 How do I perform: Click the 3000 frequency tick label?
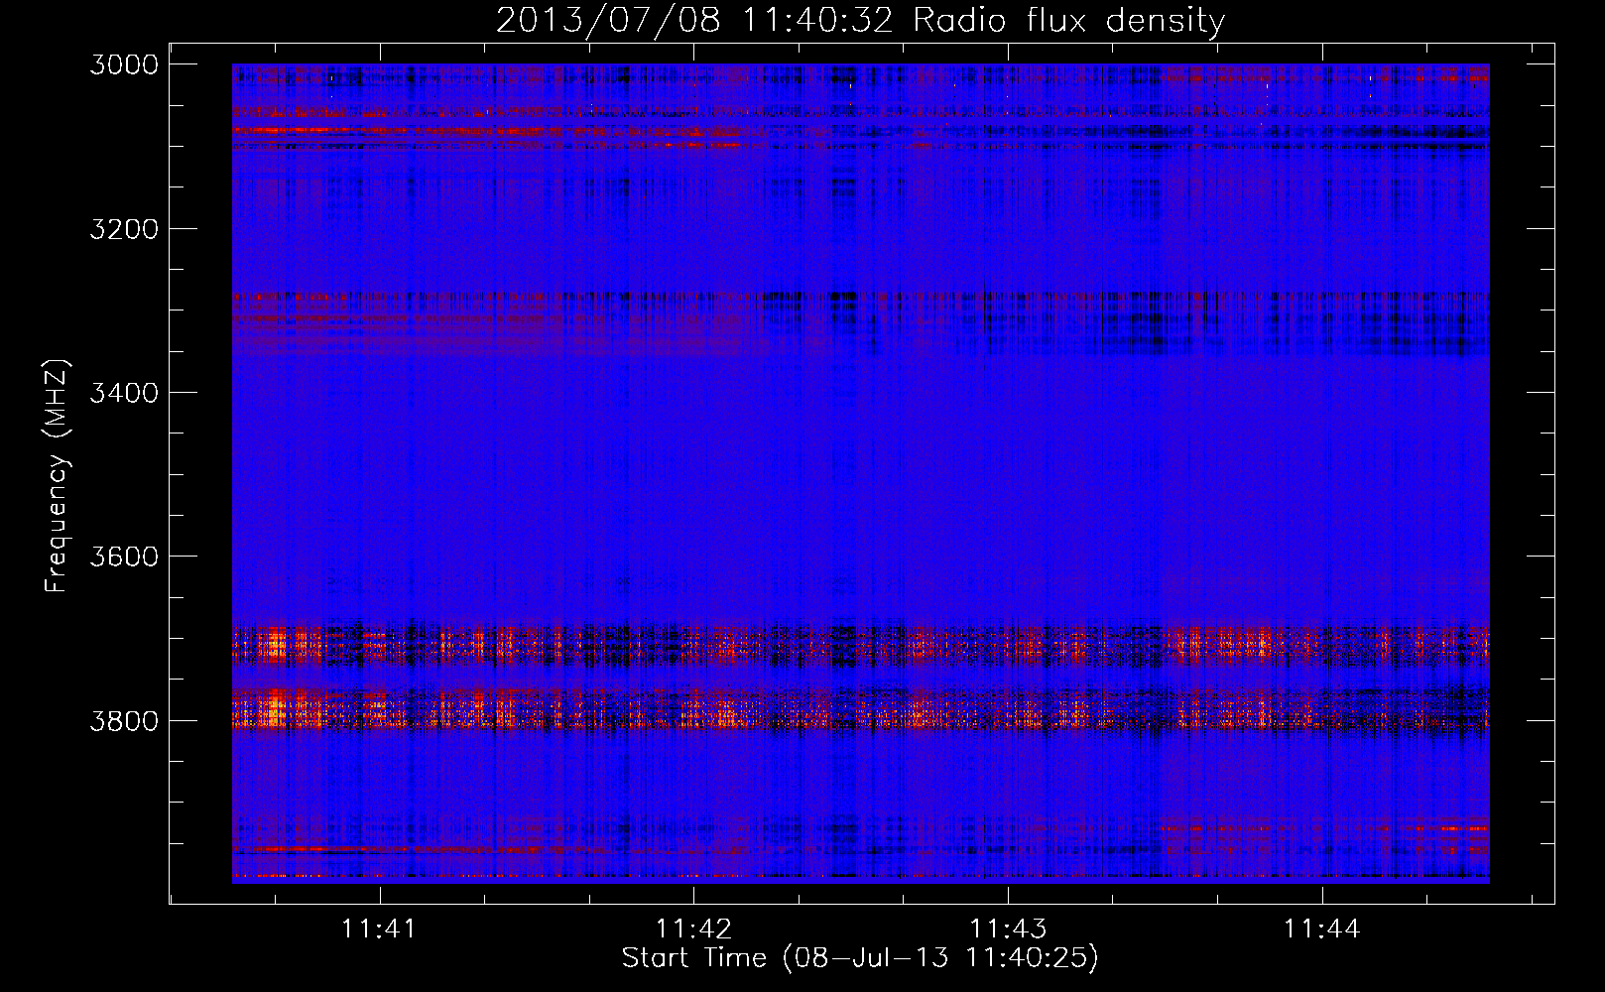(x=124, y=64)
